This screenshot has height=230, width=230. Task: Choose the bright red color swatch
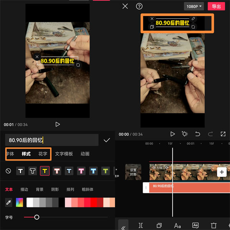(94, 202)
